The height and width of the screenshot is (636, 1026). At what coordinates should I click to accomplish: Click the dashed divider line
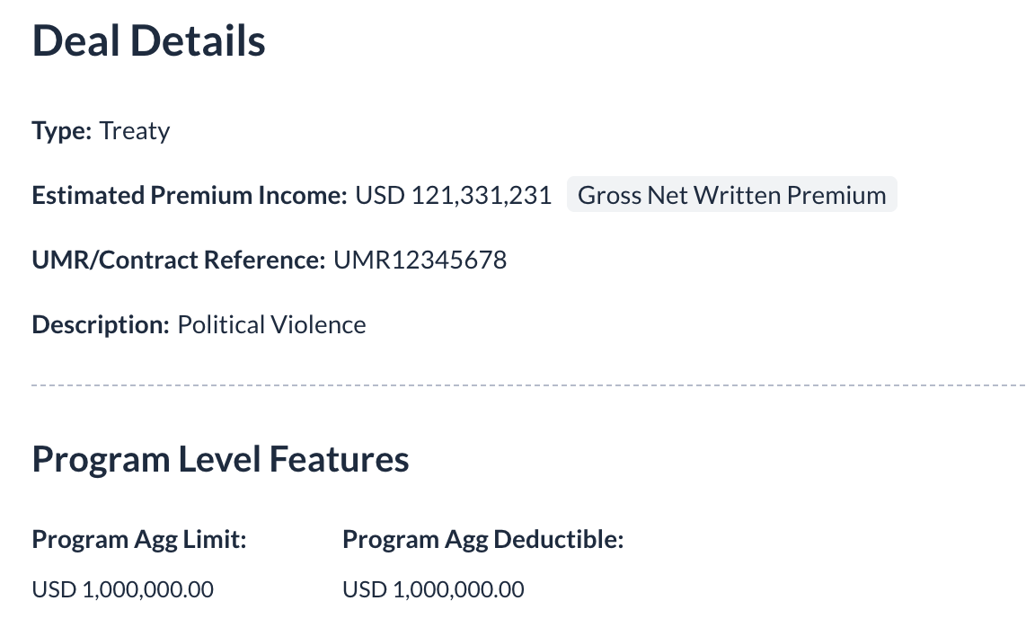click(528, 385)
